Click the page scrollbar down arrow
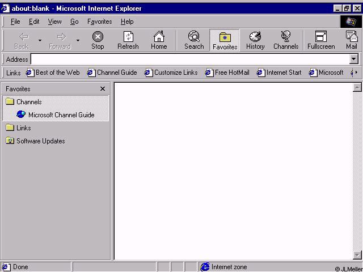 pyautogui.click(x=357, y=255)
